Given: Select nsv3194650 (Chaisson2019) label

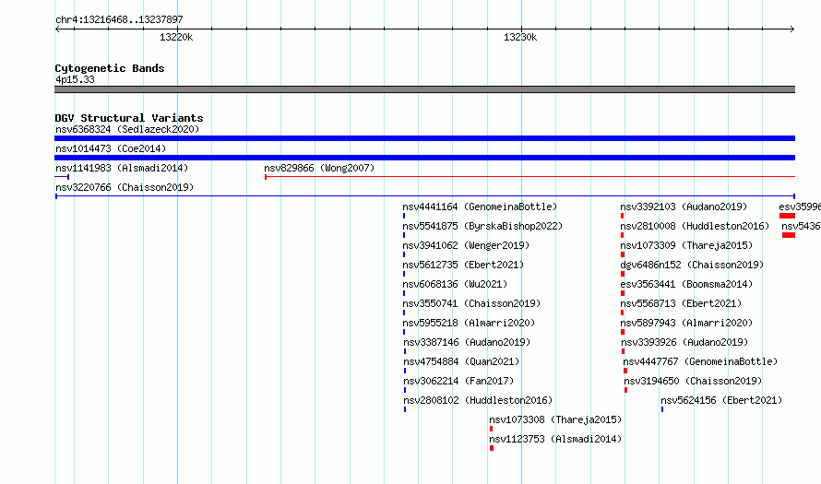Looking at the screenshot, I should pyautogui.click(x=693, y=381).
